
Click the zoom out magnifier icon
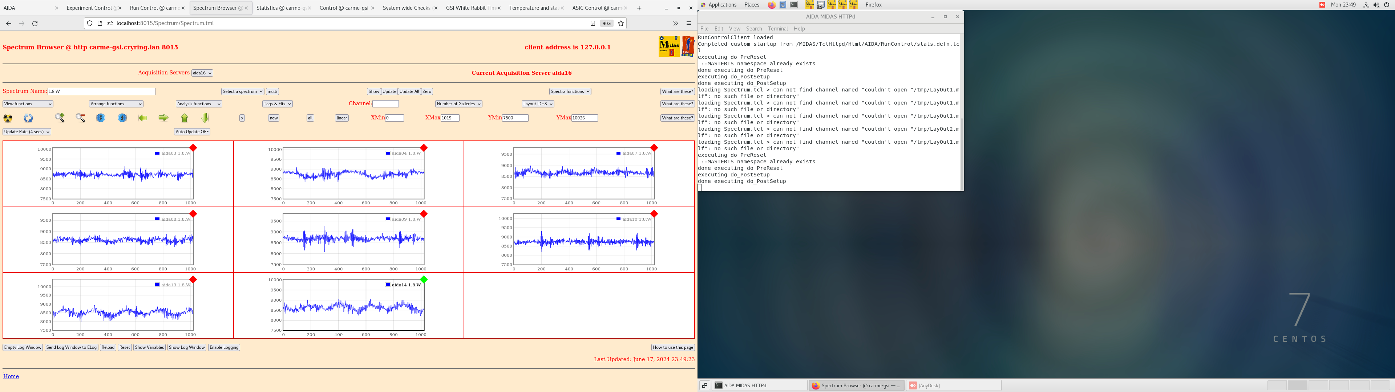tap(81, 118)
